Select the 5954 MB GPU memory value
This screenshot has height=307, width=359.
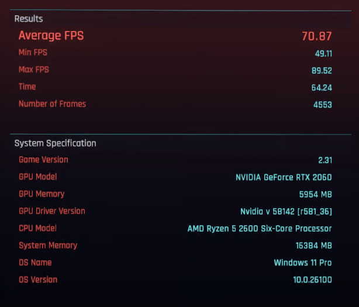(x=316, y=195)
